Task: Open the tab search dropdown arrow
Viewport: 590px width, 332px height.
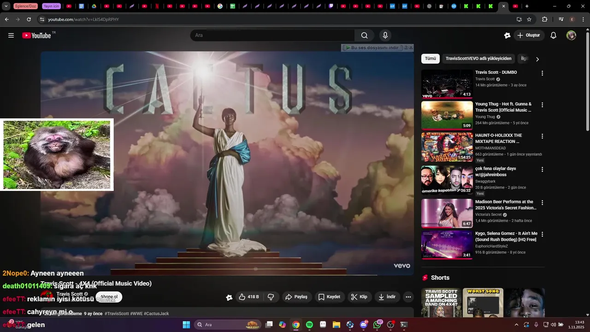Action: point(6,6)
